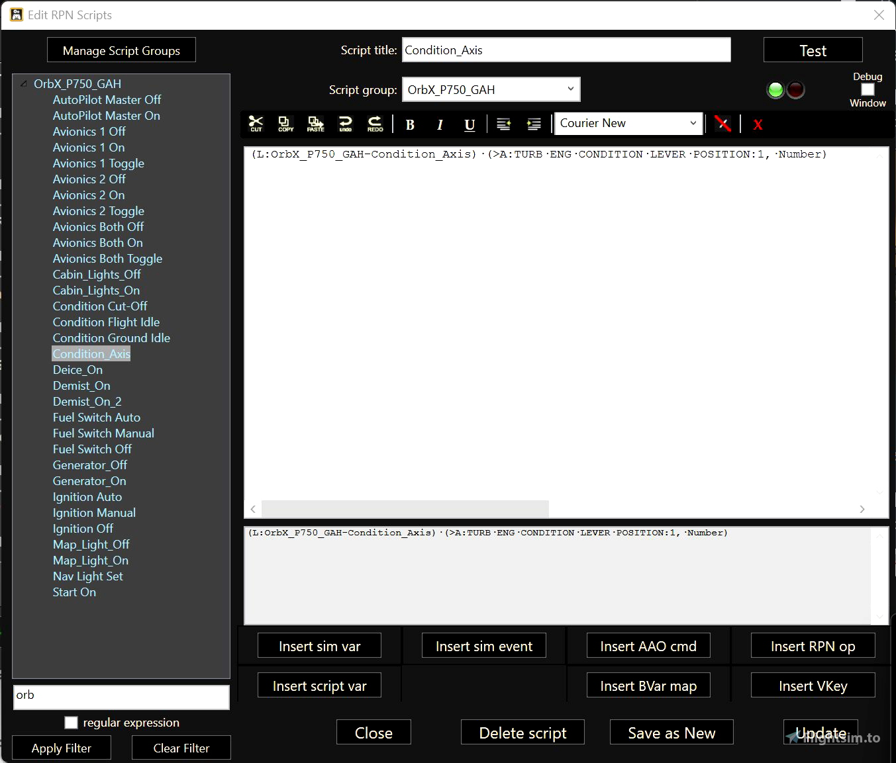Paste clipboard contents into the script editor
Screen dimensions: 896x763
(x=315, y=124)
